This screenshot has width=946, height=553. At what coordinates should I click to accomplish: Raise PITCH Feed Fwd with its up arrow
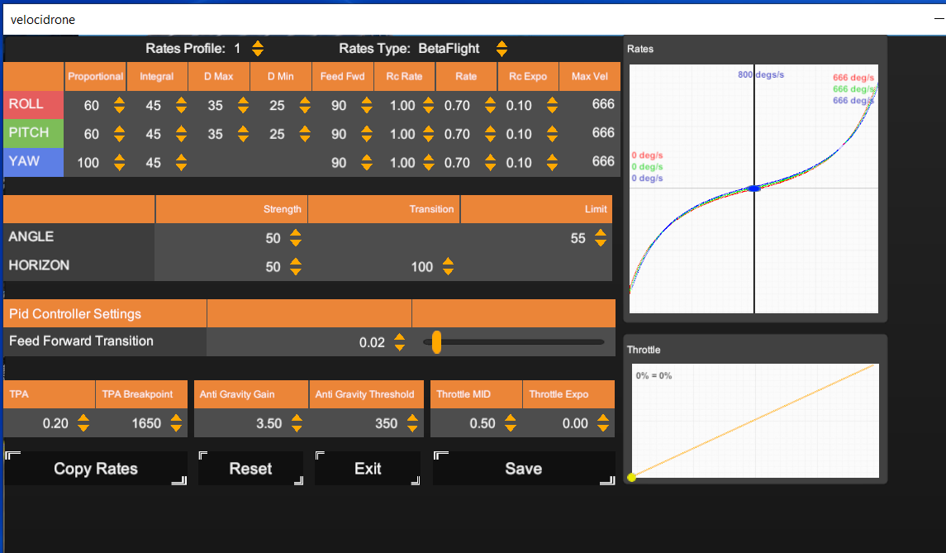pyautogui.click(x=366, y=129)
